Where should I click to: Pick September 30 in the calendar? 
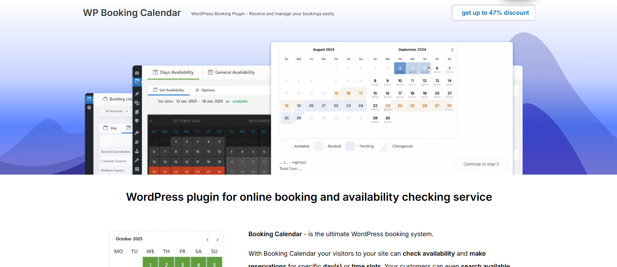point(388,118)
